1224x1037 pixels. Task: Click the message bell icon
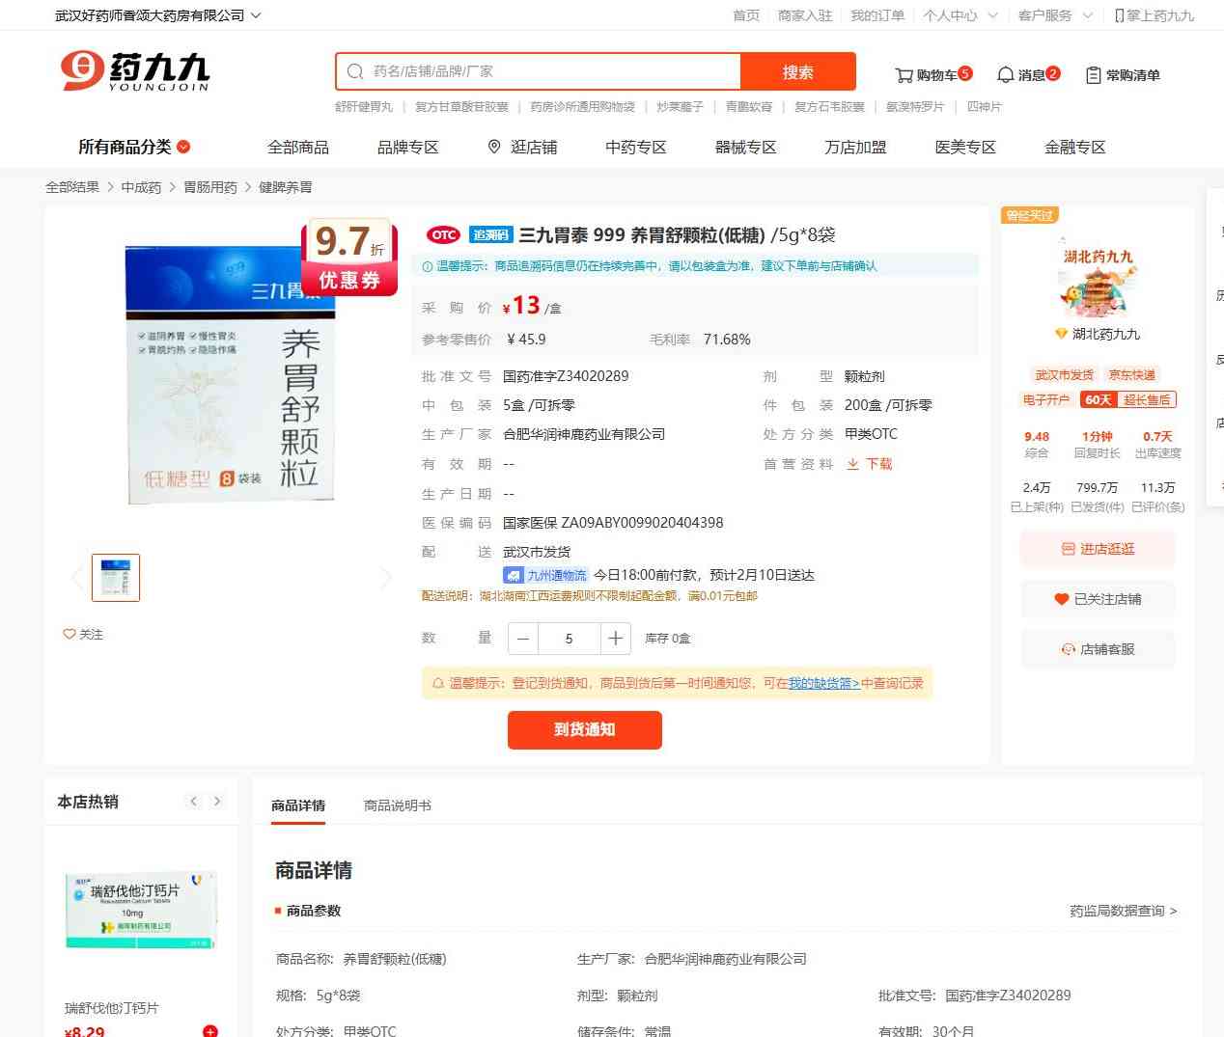click(1005, 75)
